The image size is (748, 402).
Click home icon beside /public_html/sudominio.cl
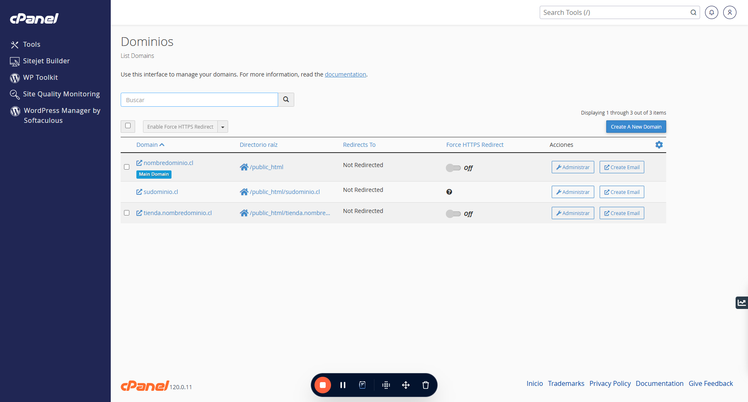click(244, 192)
